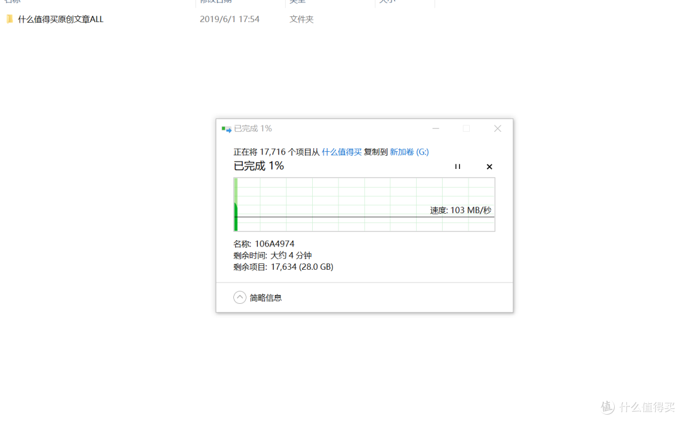Click the 简略信息 label text
681x421 pixels.
[266, 297]
